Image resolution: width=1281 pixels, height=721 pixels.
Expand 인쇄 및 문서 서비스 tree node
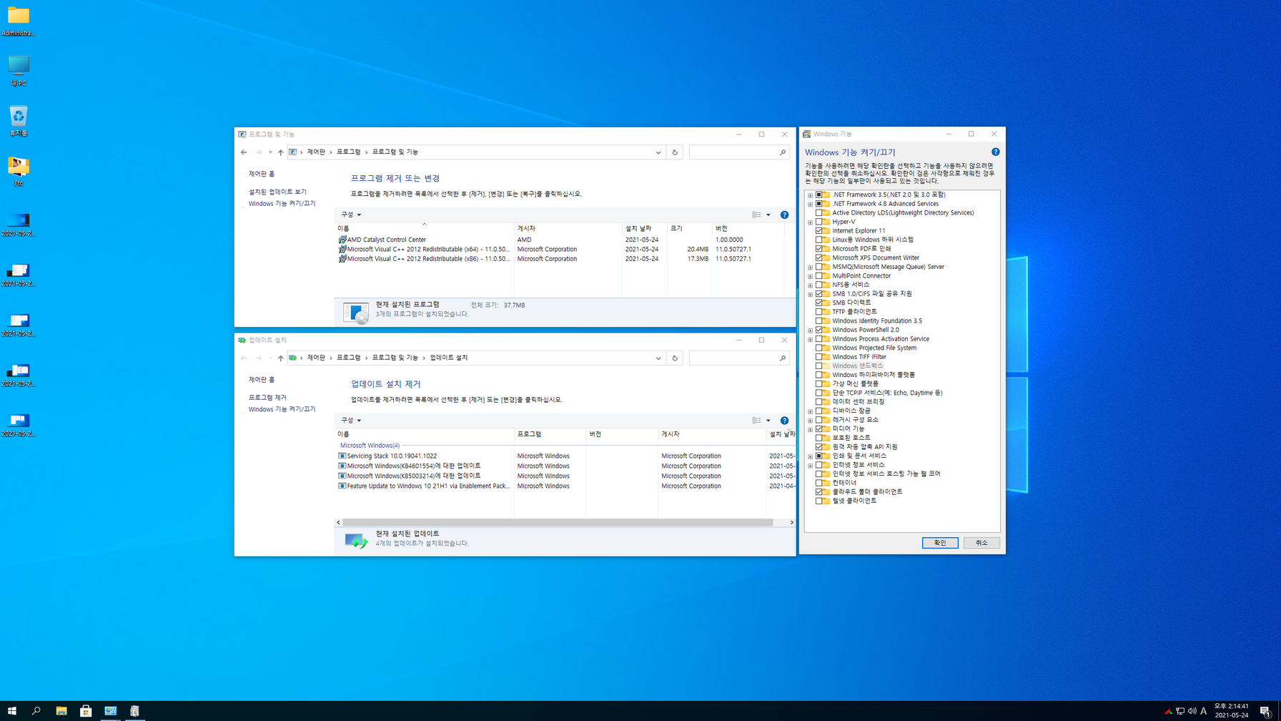[x=810, y=456]
